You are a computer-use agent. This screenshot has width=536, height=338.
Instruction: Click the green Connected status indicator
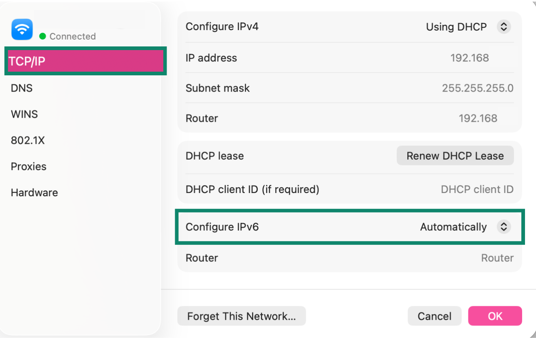[x=42, y=36]
